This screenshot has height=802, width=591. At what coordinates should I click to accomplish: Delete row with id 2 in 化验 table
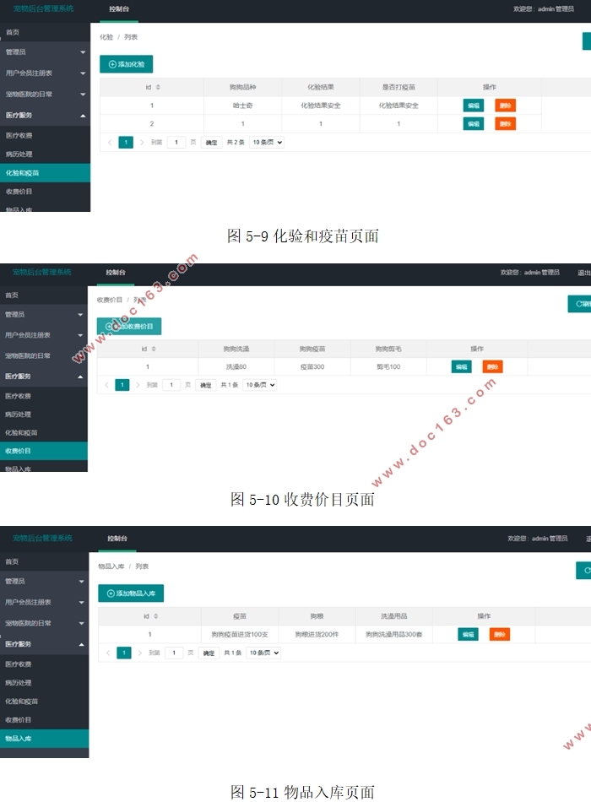tap(505, 124)
